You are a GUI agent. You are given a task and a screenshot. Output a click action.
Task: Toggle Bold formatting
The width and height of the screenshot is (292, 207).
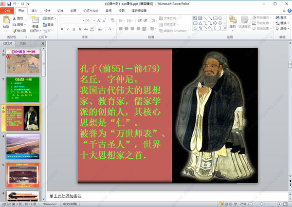click(62, 29)
